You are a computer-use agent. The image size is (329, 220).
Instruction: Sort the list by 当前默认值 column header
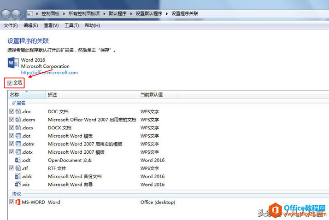152,94
